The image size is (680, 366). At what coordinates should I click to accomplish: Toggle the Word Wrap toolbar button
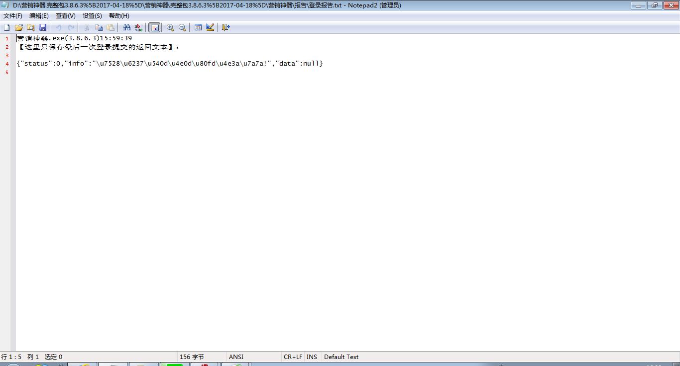tap(154, 27)
